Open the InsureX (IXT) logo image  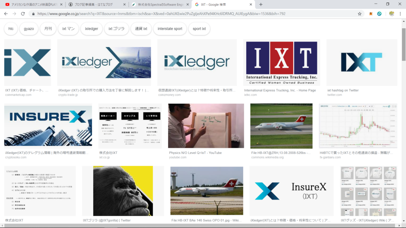[291, 191]
